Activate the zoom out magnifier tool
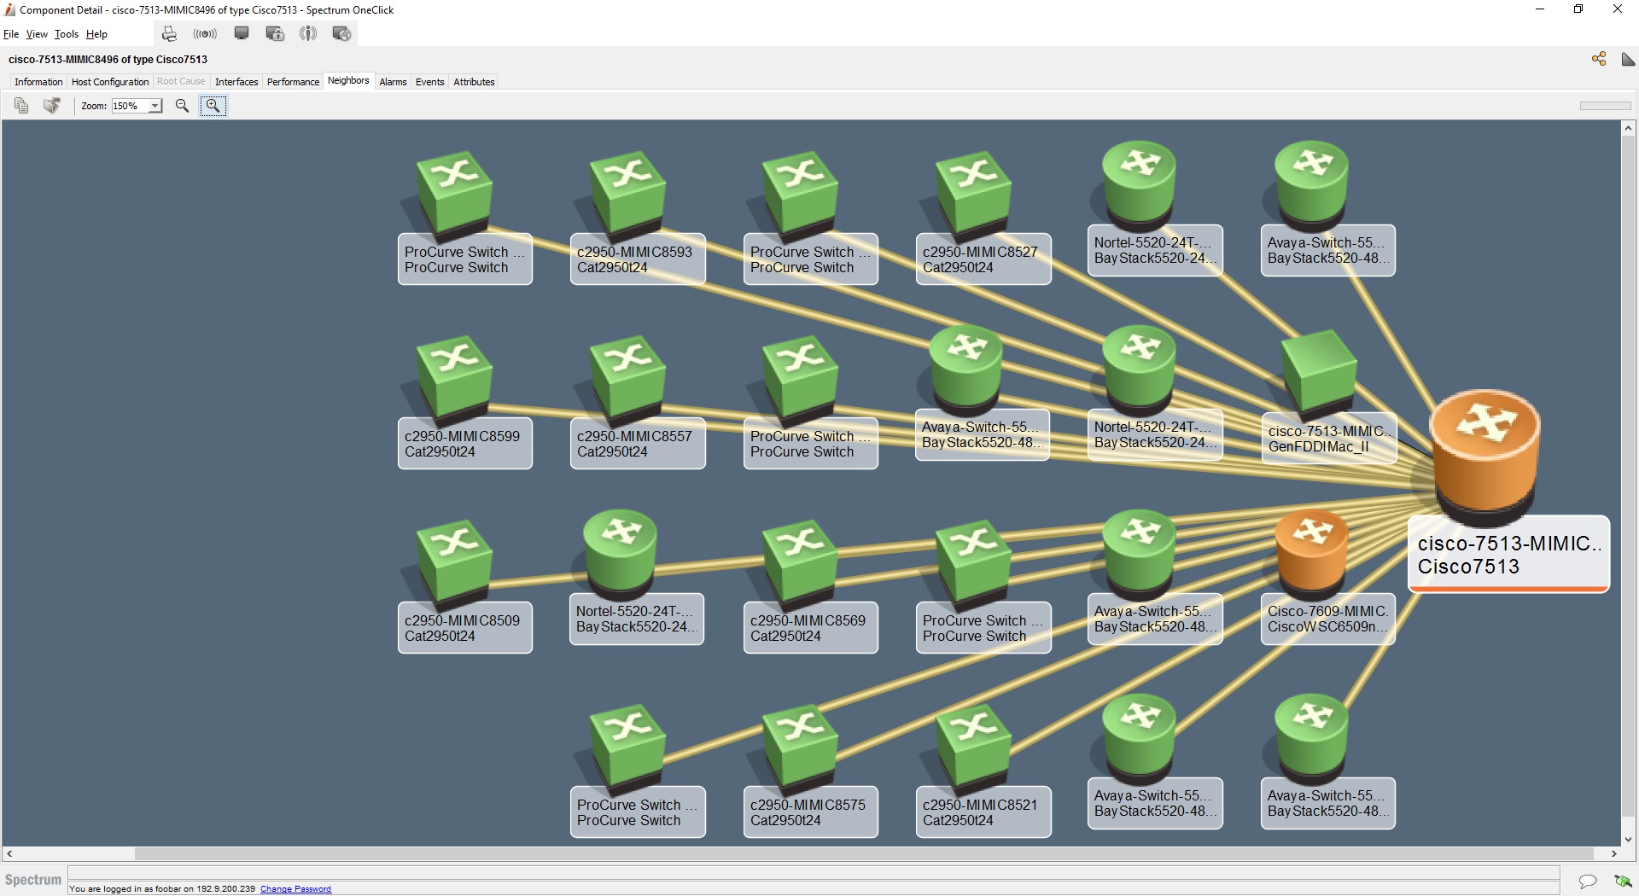 coord(182,105)
